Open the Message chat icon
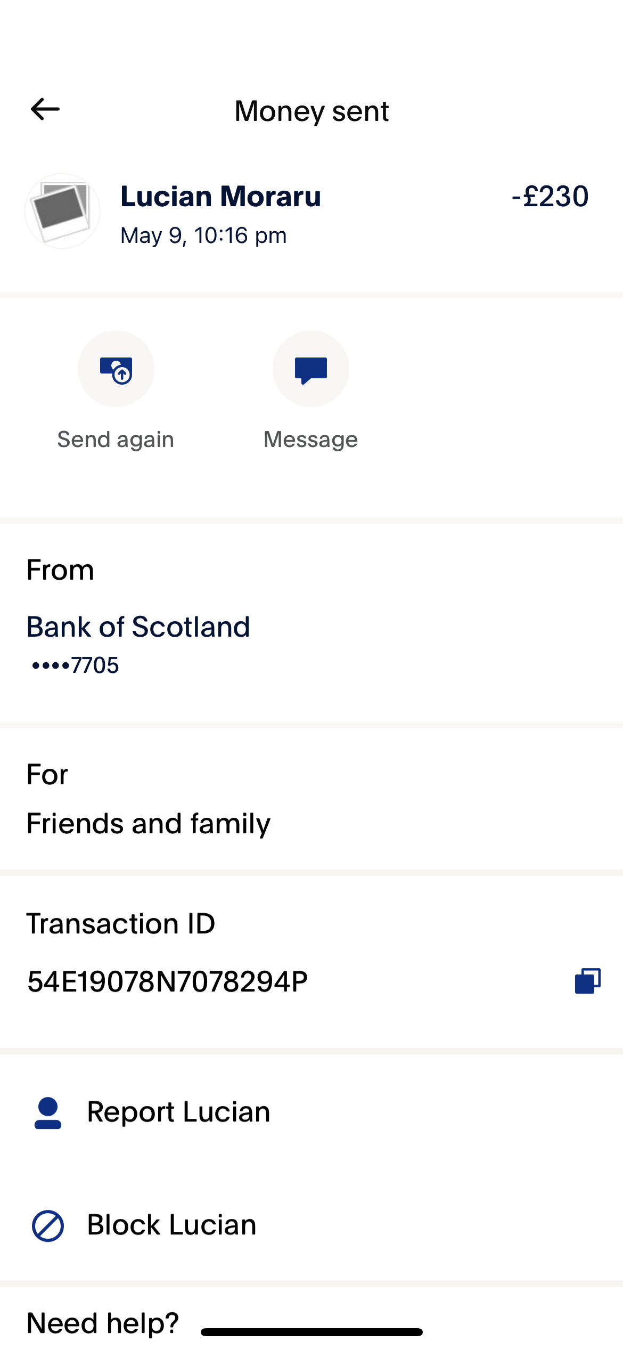Viewport: 623px width, 1349px height. (x=311, y=369)
